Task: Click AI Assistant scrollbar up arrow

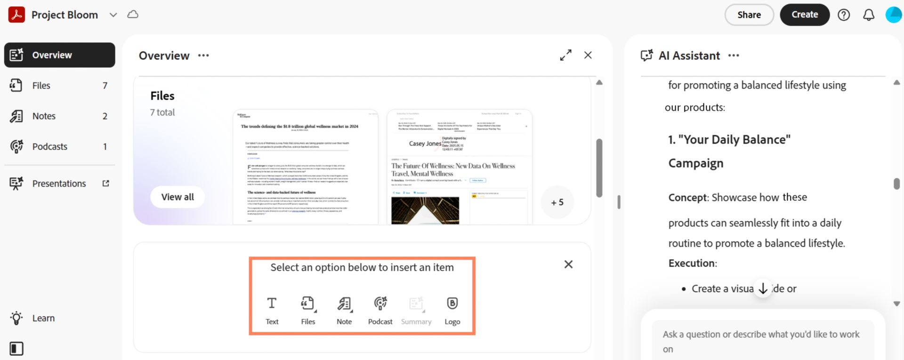Action: click(897, 82)
